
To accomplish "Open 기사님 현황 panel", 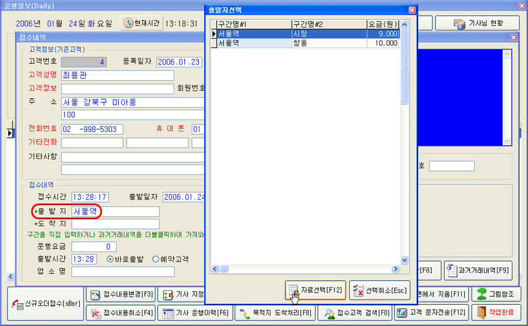I will pos(478,23).
